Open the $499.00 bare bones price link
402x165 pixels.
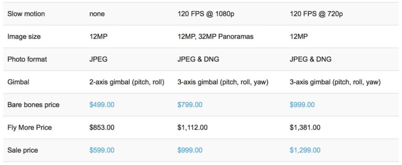pyautogui.click(x=102, y=105)
